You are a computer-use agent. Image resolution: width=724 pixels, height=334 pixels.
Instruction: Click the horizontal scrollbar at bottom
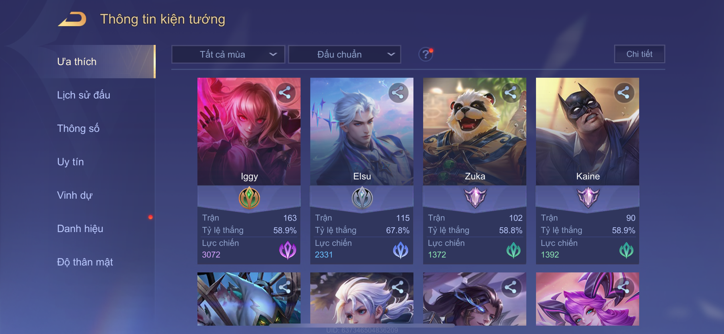coord(362,326)
